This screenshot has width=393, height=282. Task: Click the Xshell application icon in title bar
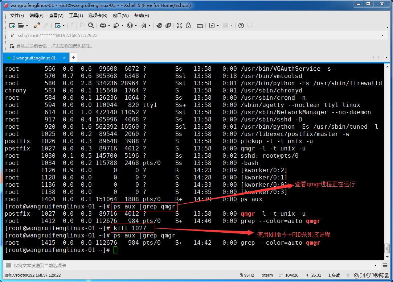6,5
